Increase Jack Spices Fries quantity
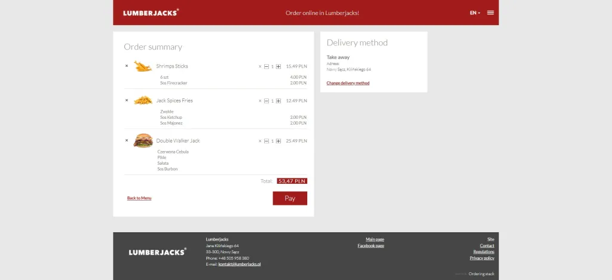612x280 pixels. pos(279,101)
